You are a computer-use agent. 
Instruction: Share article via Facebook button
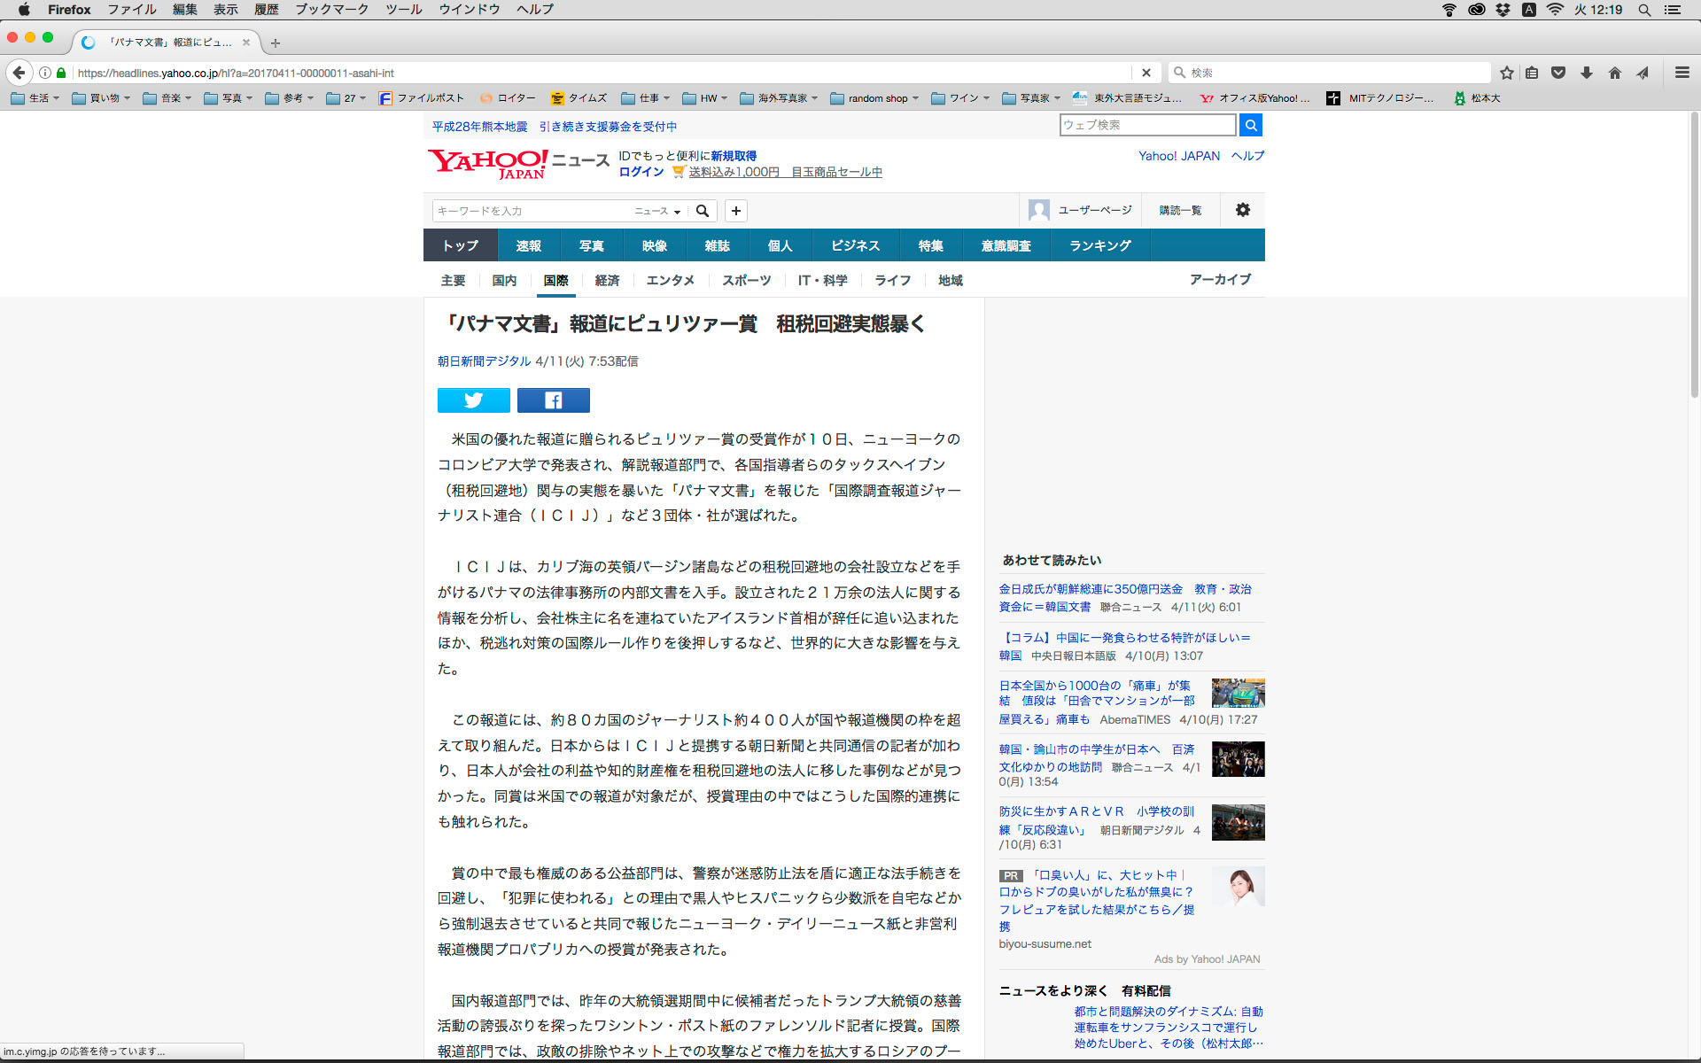[553, 400]
